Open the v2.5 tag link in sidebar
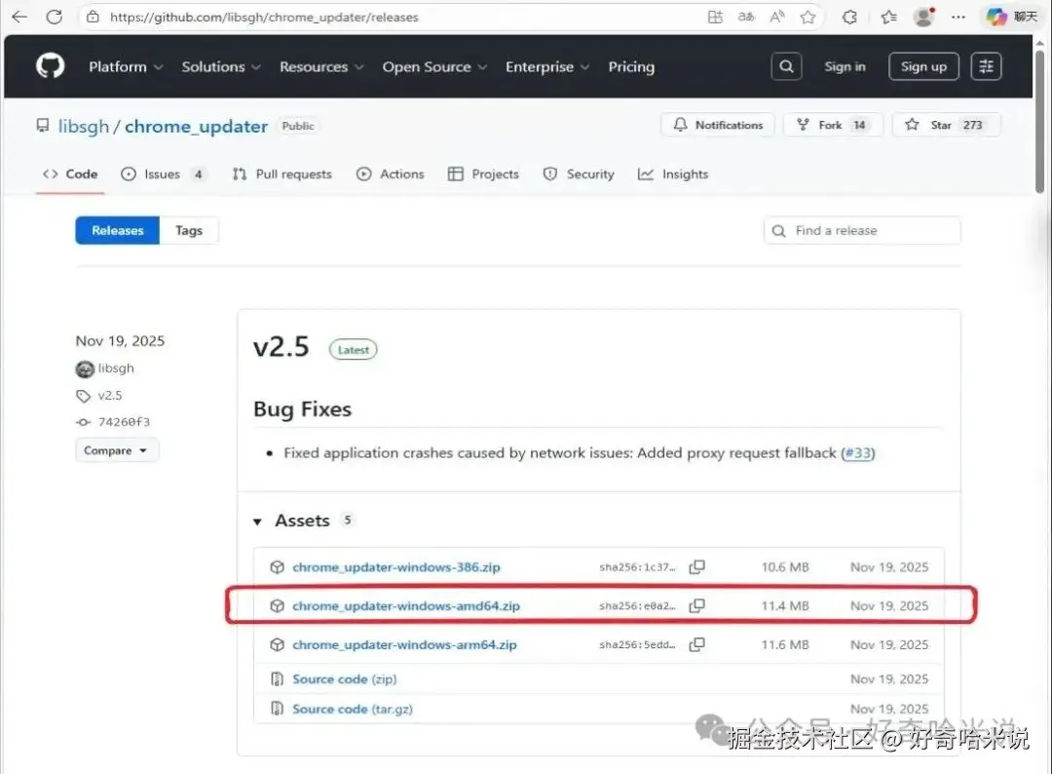 110,396
